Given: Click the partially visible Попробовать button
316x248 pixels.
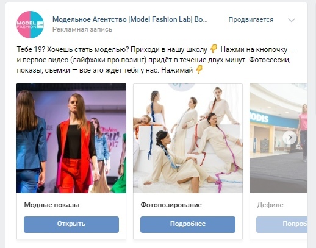Looking at the screenshot, I should tap(282, 224).
